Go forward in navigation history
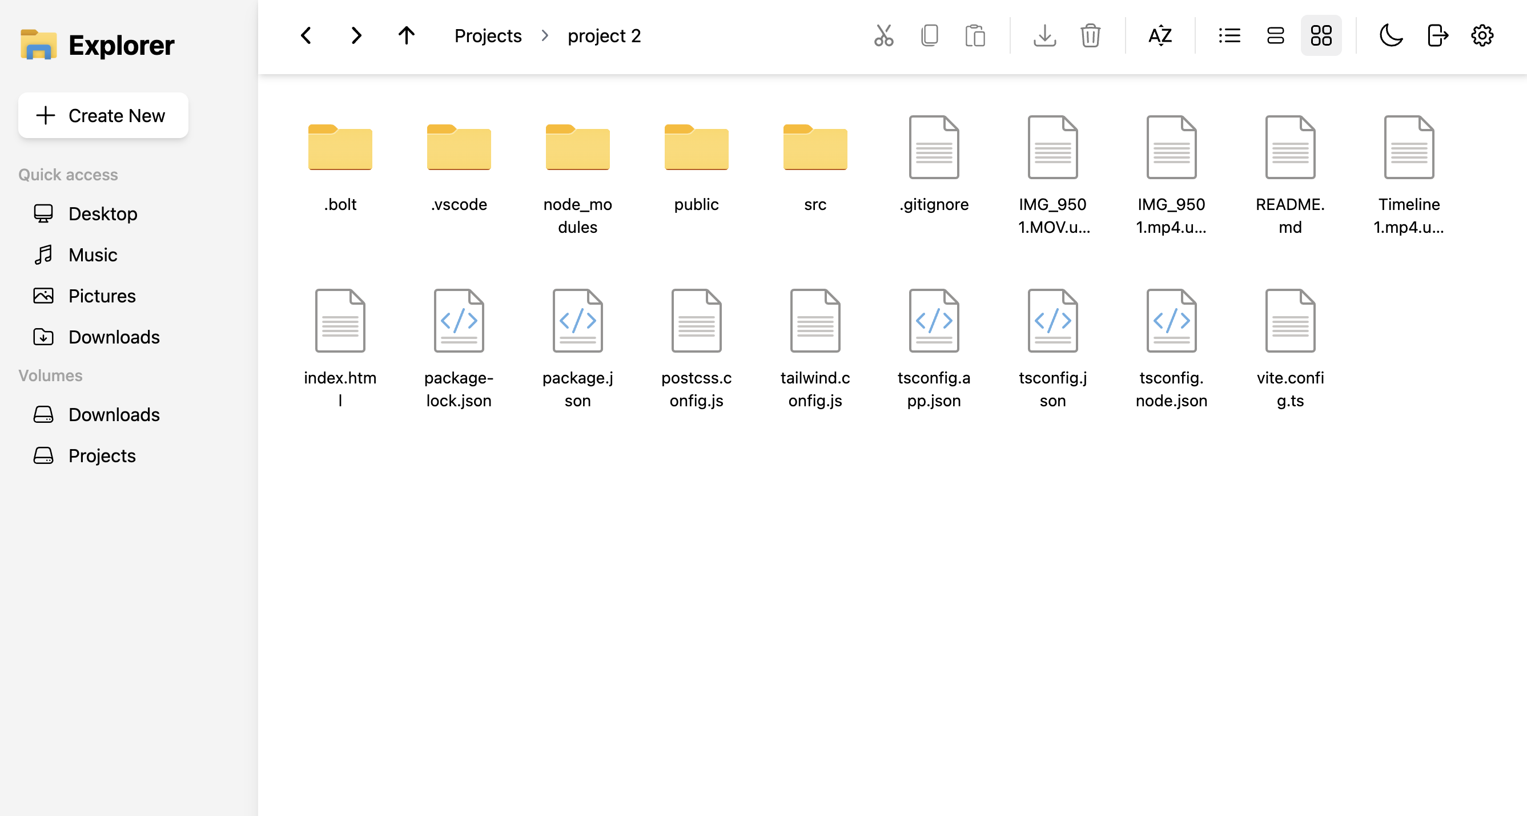Screen dimensions: 1527x816 pos(355,35)
